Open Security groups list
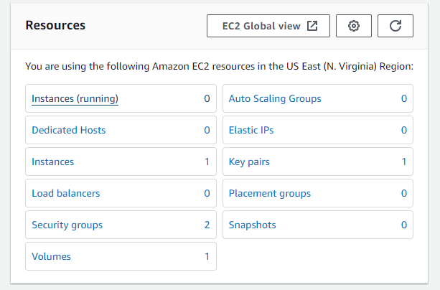 click(x=67, y=225)
